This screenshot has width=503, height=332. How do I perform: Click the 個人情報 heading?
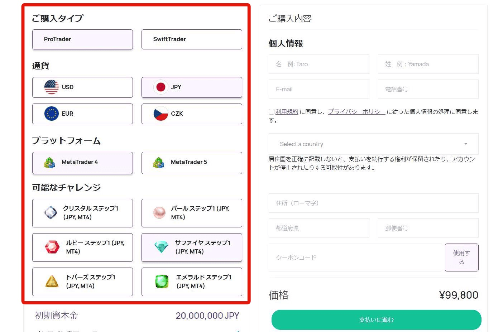pyautogui.click(x=286, y=43)
